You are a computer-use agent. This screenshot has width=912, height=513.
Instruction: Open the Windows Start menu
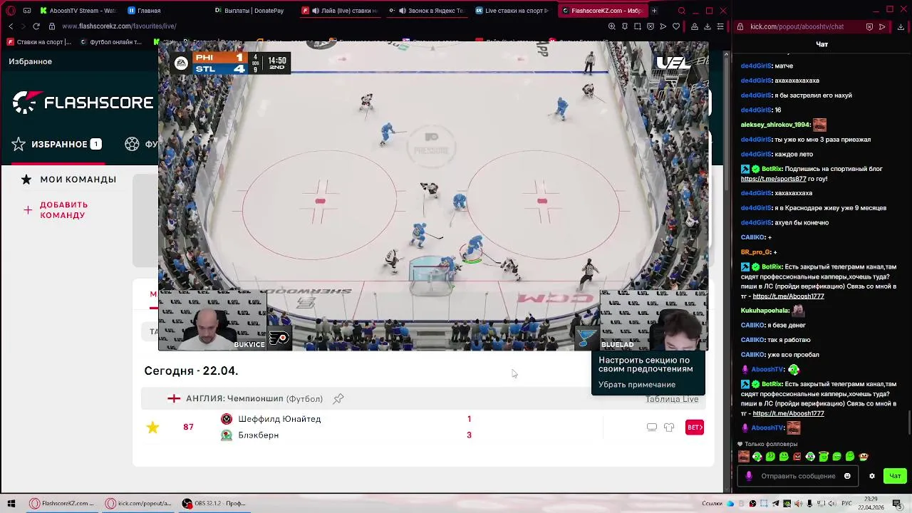tap(11, 504)
